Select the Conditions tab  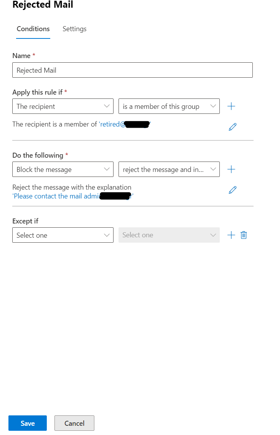(33, 29)
